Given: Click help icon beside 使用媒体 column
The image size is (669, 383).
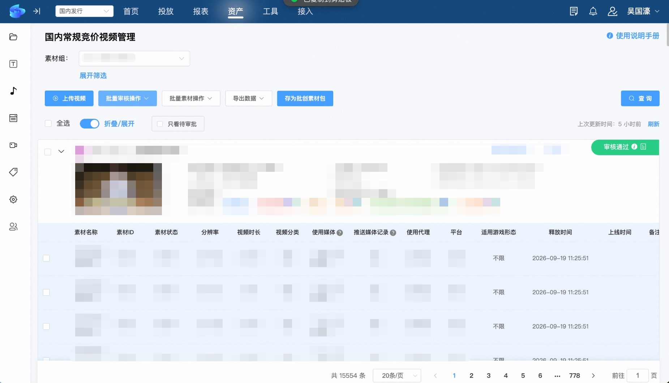Looking at the screenshot, I should coord(340,233).
